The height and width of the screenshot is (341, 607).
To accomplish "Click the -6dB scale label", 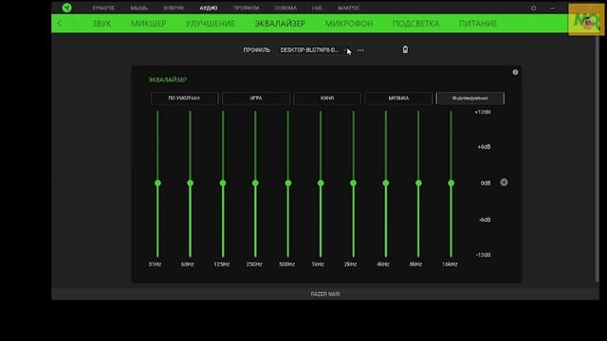I will click(x=485, y=220).
